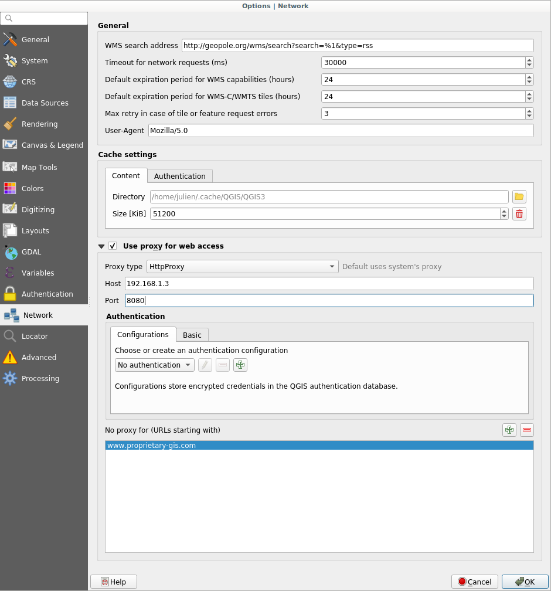Click the trash icon to clear cache

click(519, 214)
